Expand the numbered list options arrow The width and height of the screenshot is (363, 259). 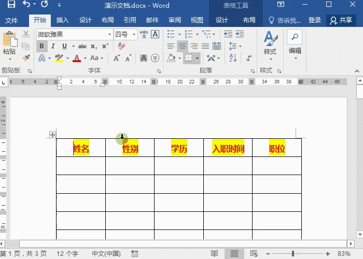click(197, 35)
